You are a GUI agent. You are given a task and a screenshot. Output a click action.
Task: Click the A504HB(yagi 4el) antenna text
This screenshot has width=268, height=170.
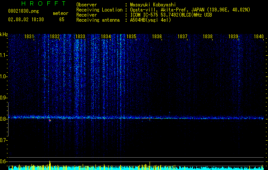(150, 20)
